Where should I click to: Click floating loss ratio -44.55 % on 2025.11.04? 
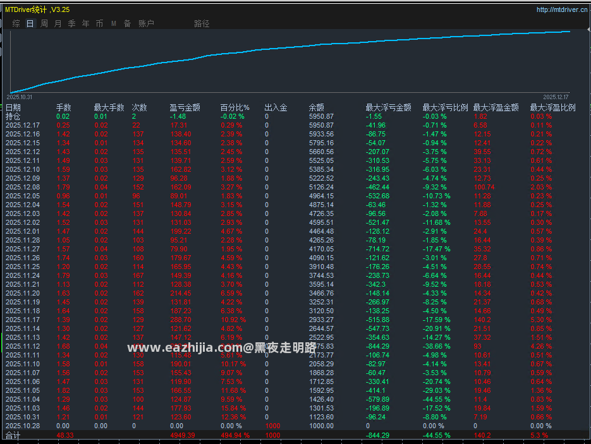click(x=437, y=399)
